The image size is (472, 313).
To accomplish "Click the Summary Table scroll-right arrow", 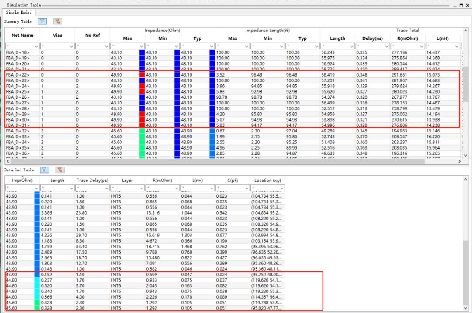I will click(x=459, y=161).
